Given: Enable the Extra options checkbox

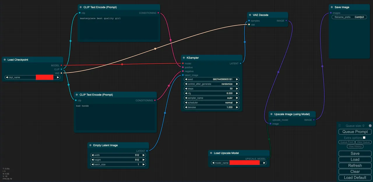Looking at the screenshot, I should point(364,138).
